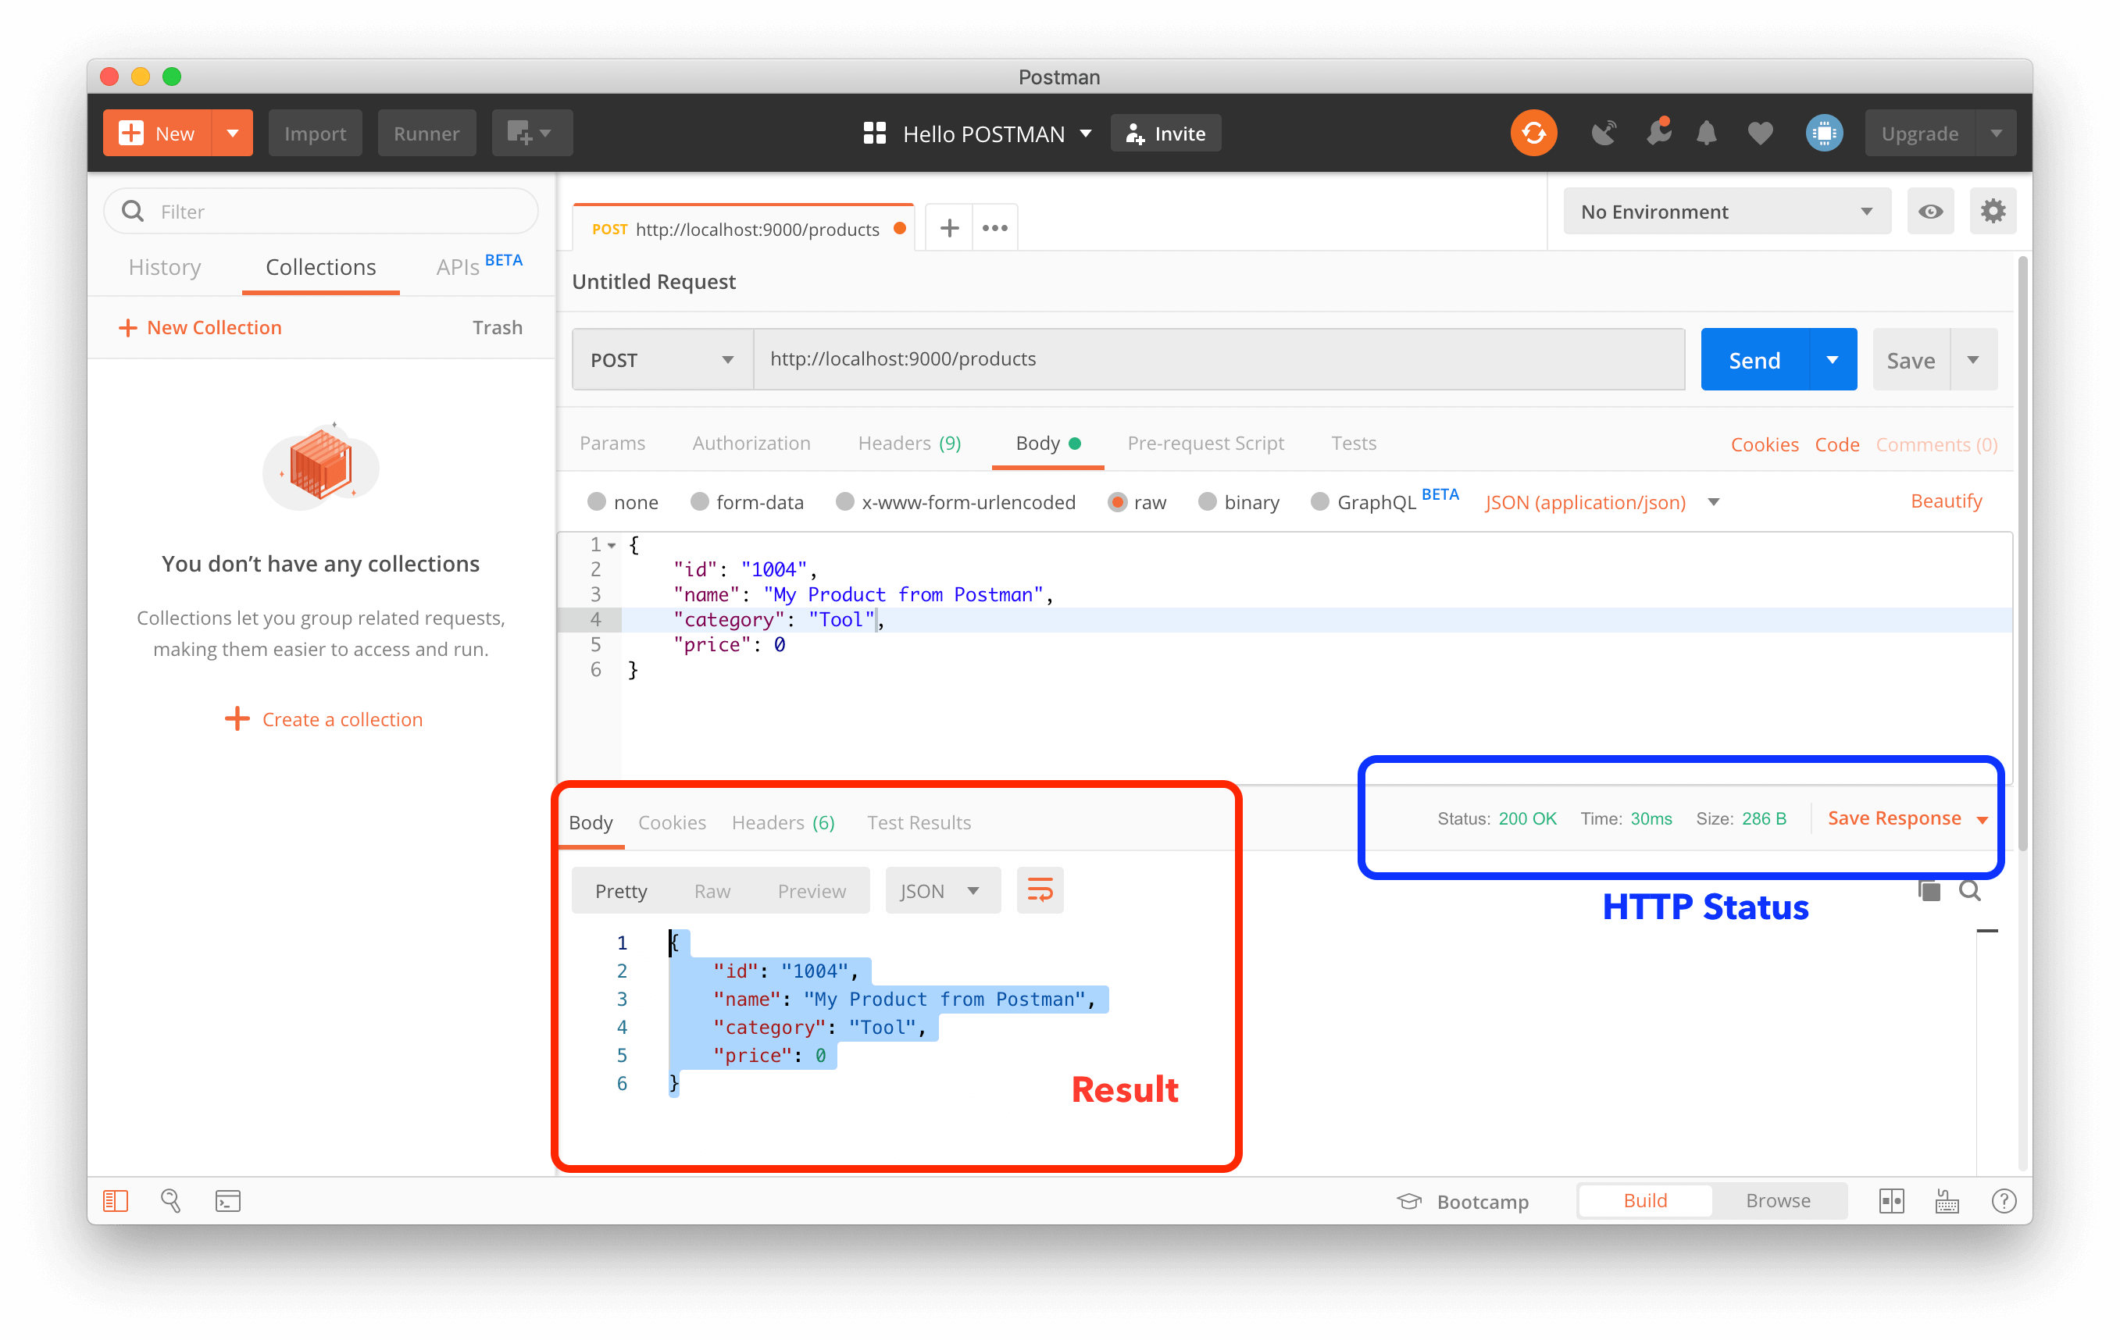Select the none body option
Viewport: 2120px width, 1340px height.
click(x=596, y=501)
